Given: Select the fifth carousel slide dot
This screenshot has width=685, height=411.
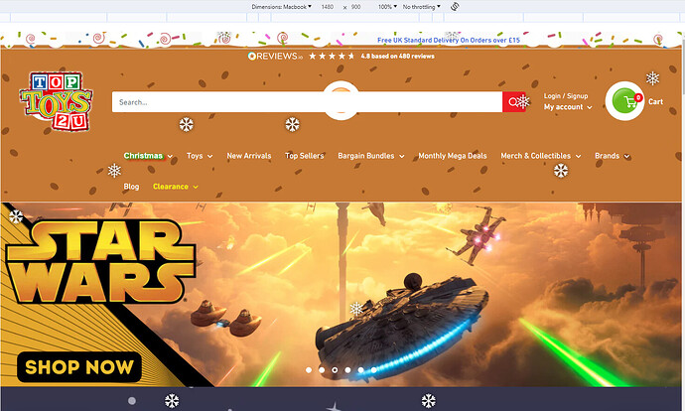Looking at the screenshot, I should tap(360, 370).
